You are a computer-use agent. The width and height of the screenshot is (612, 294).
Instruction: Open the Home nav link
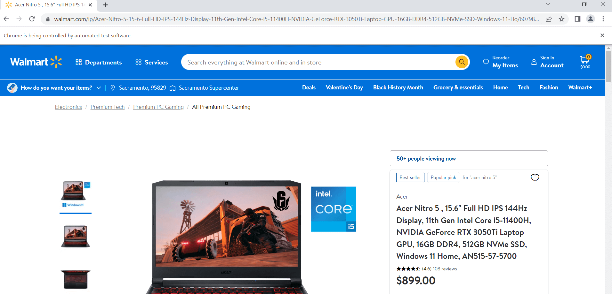500,87
